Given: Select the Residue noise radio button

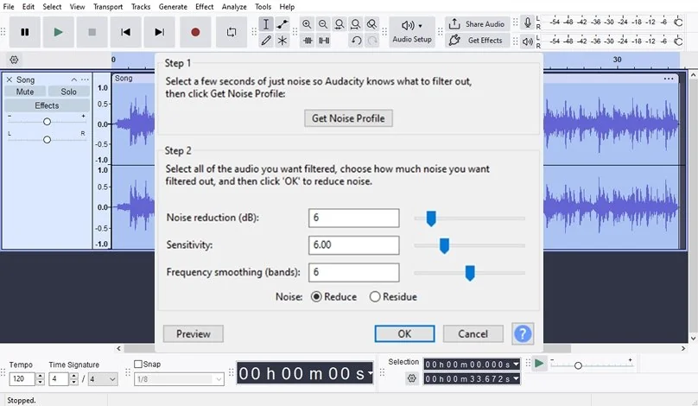Looking at the screenshot, I should click(x=375, y=296).
